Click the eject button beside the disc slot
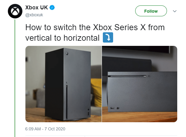186x137 pixels. tap(149, 76)
